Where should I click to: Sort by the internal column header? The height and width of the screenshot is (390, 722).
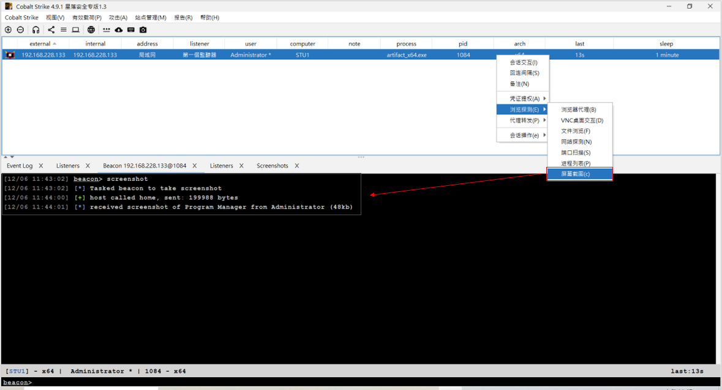click(x=96, y=43)
